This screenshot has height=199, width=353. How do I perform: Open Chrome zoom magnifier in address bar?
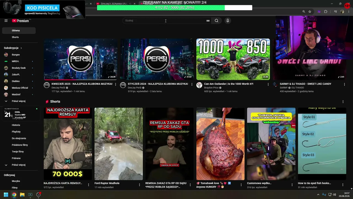tap(304, 12)
